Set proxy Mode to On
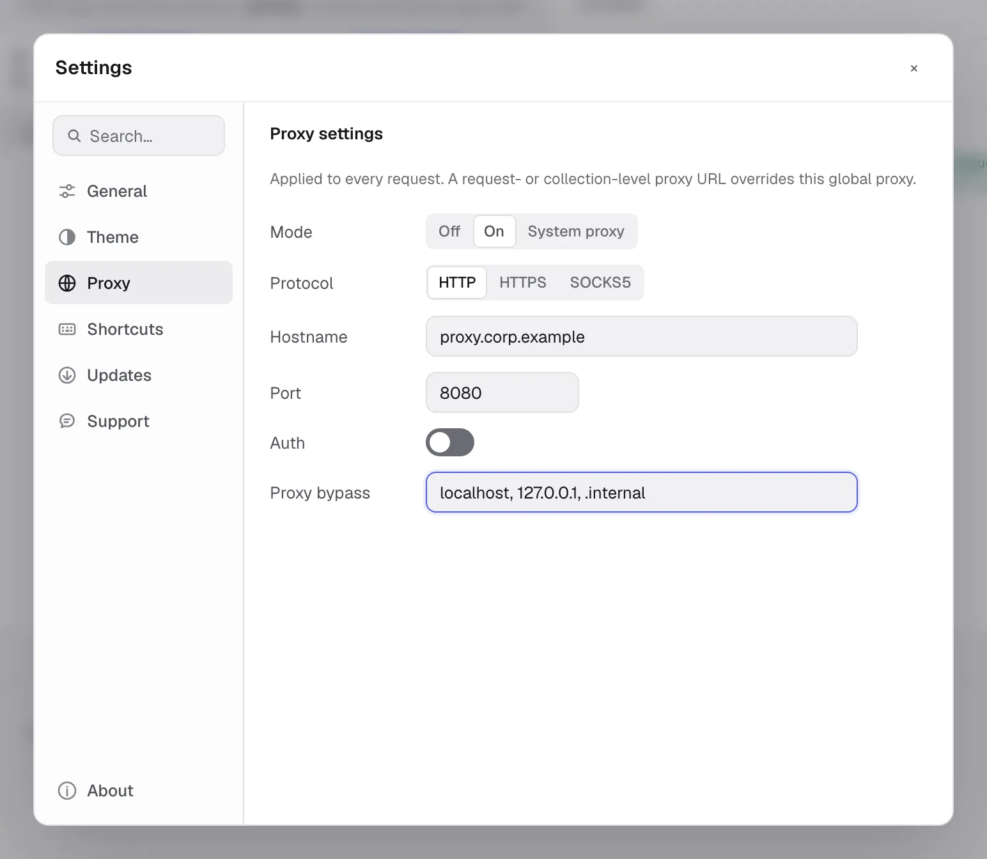The image size is (987, 859). 494,231
